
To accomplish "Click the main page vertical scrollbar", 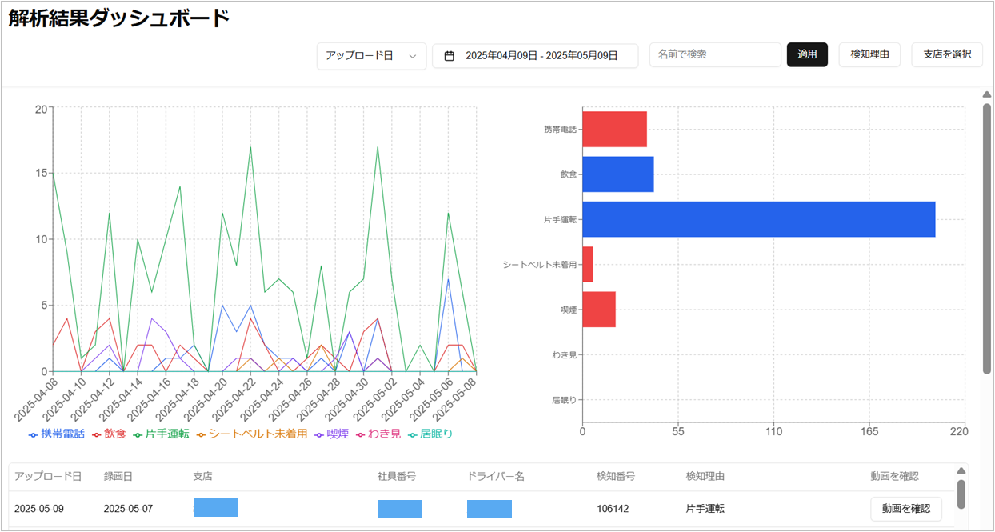I will click(986, 240).
